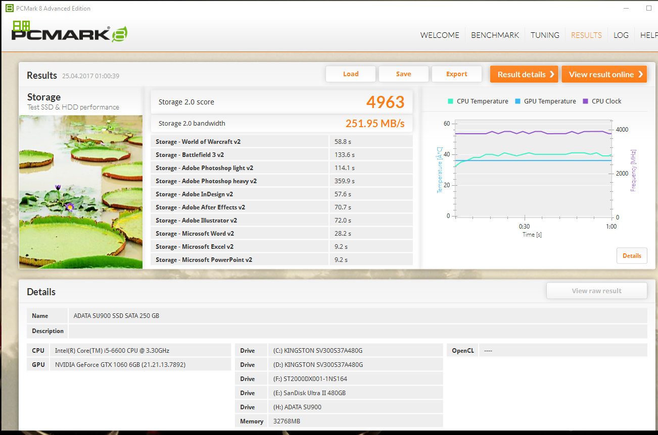The width and height of the screenshot is (658, 435).
Task: Toggle CPU Temperature legend swatch
Action: click(450, 101)
